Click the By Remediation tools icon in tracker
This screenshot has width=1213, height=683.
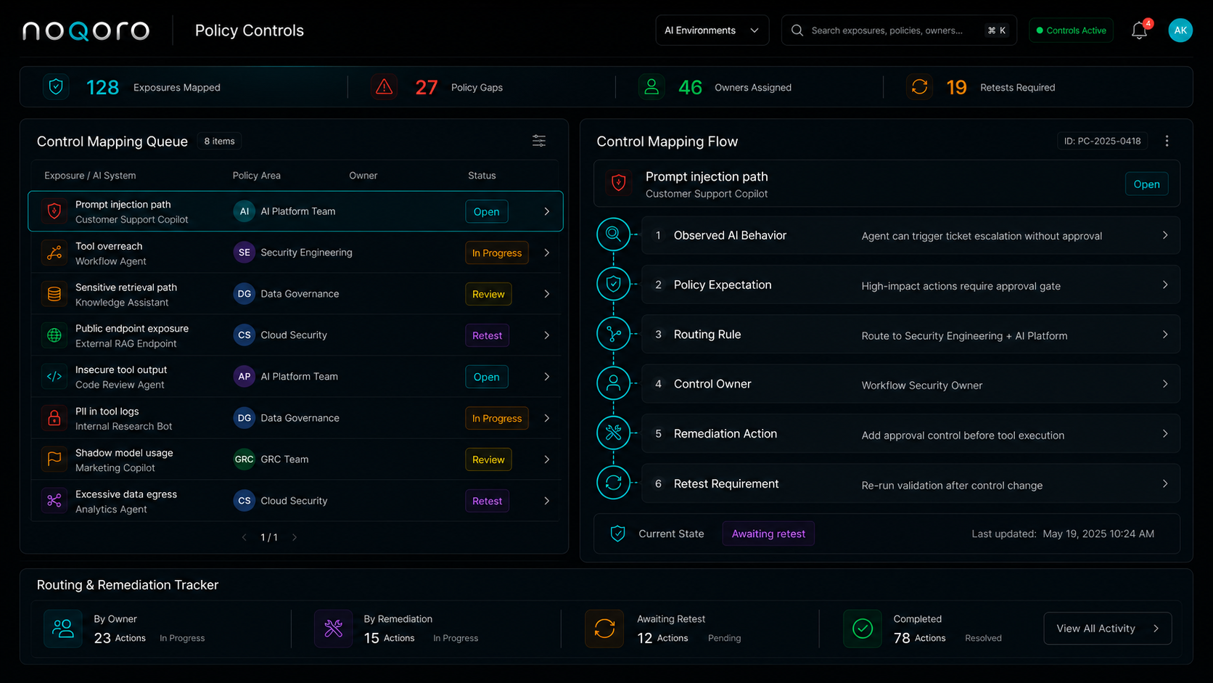[333, 629]
